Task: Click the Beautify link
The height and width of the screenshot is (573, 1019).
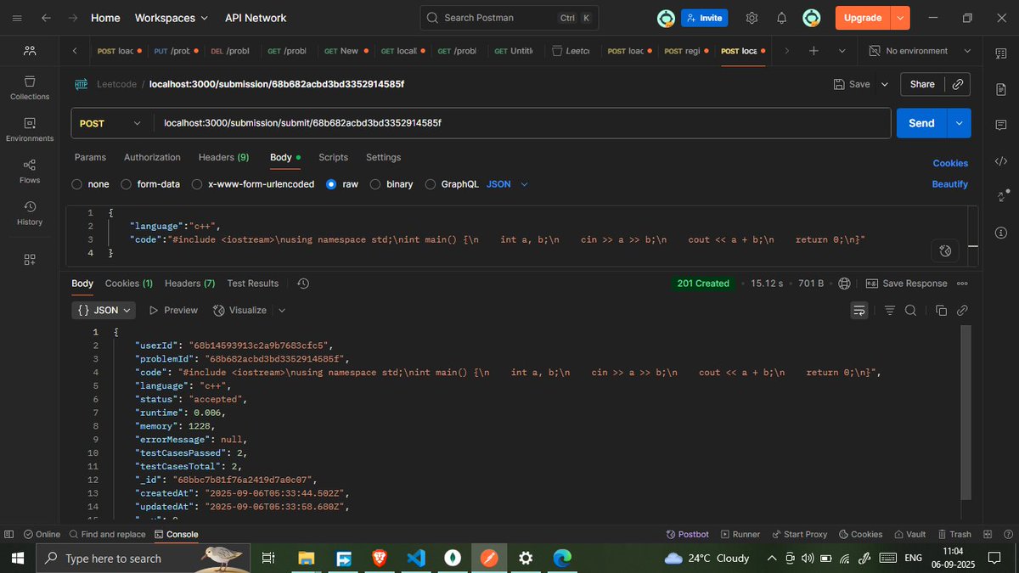Action: [x=949, y=184]
